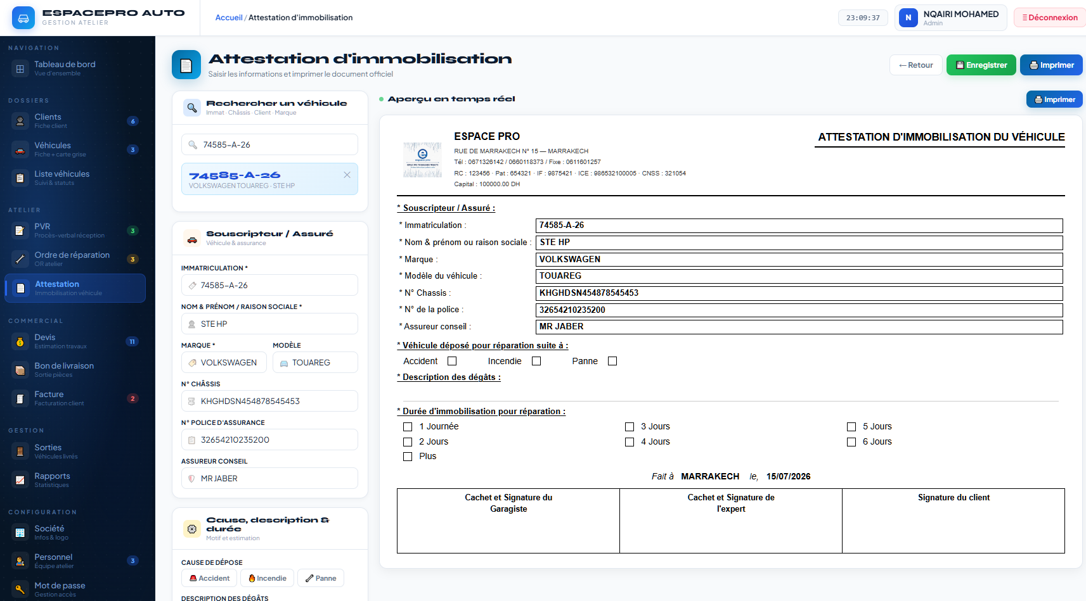1086x601 pixels.
Task: Click the vehicle search input field
Action: tap(269, 144)
